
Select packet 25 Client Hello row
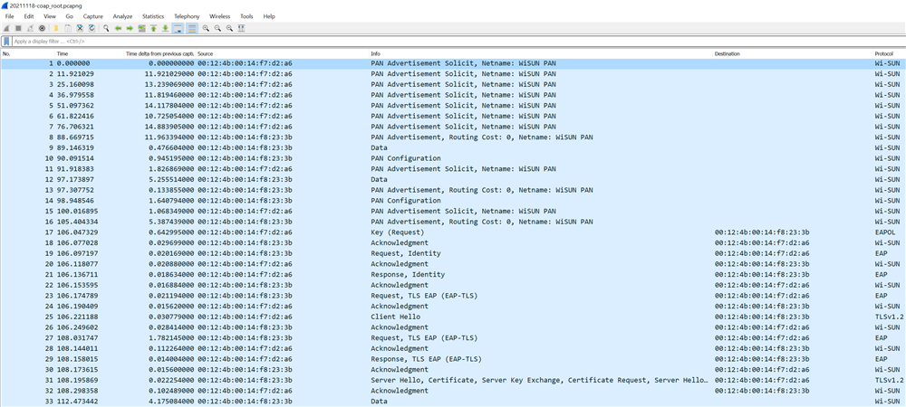[453, 317]
